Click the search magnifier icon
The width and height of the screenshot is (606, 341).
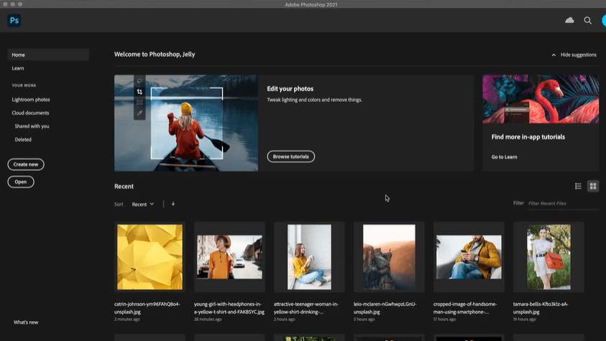pos(587,21)
